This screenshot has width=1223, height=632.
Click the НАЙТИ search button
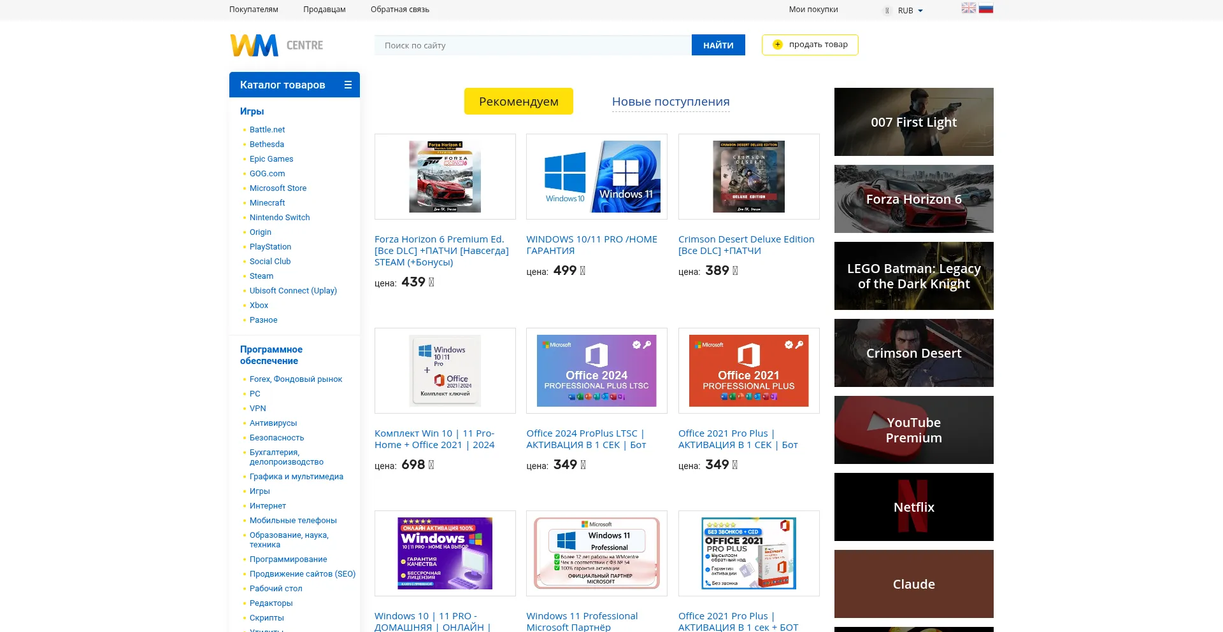[x=719, y=45]
